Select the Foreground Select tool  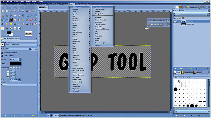[27, 11]
